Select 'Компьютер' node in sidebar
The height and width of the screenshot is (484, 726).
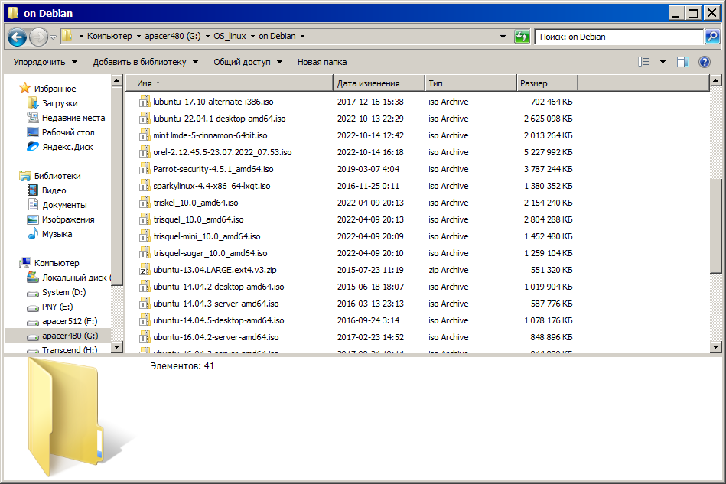click(x=57, y=263)
